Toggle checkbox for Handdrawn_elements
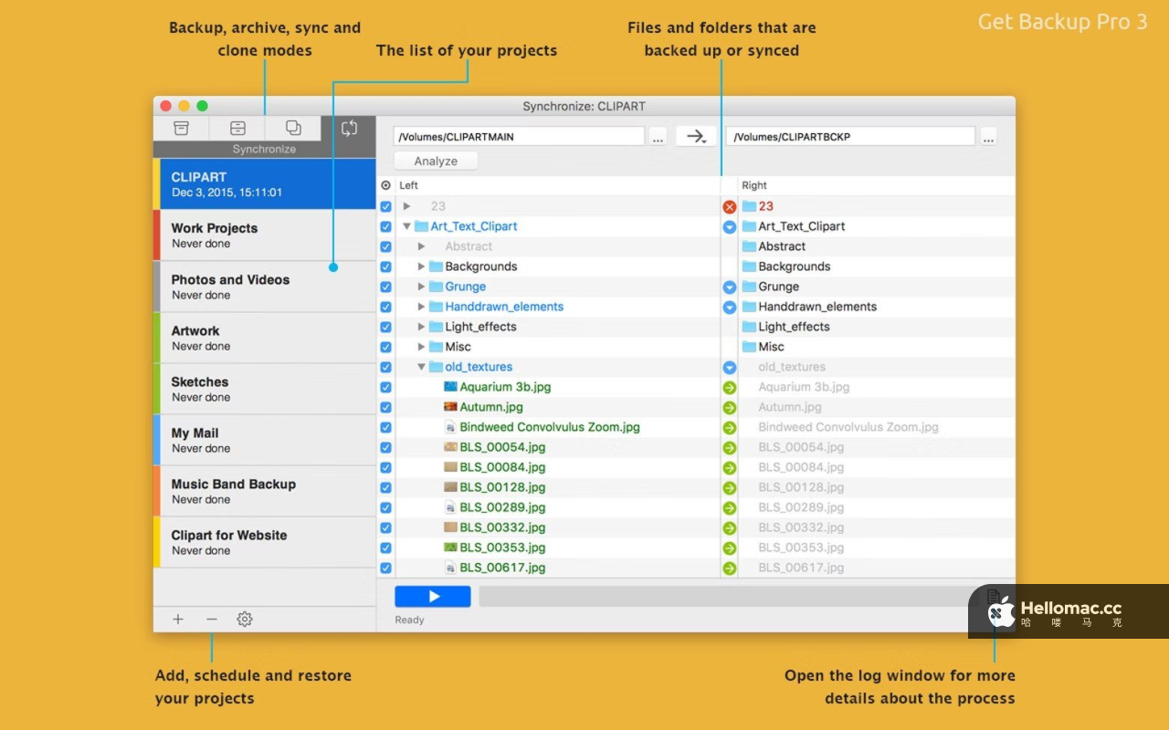The image size is (1169, 730). (385, 307)
